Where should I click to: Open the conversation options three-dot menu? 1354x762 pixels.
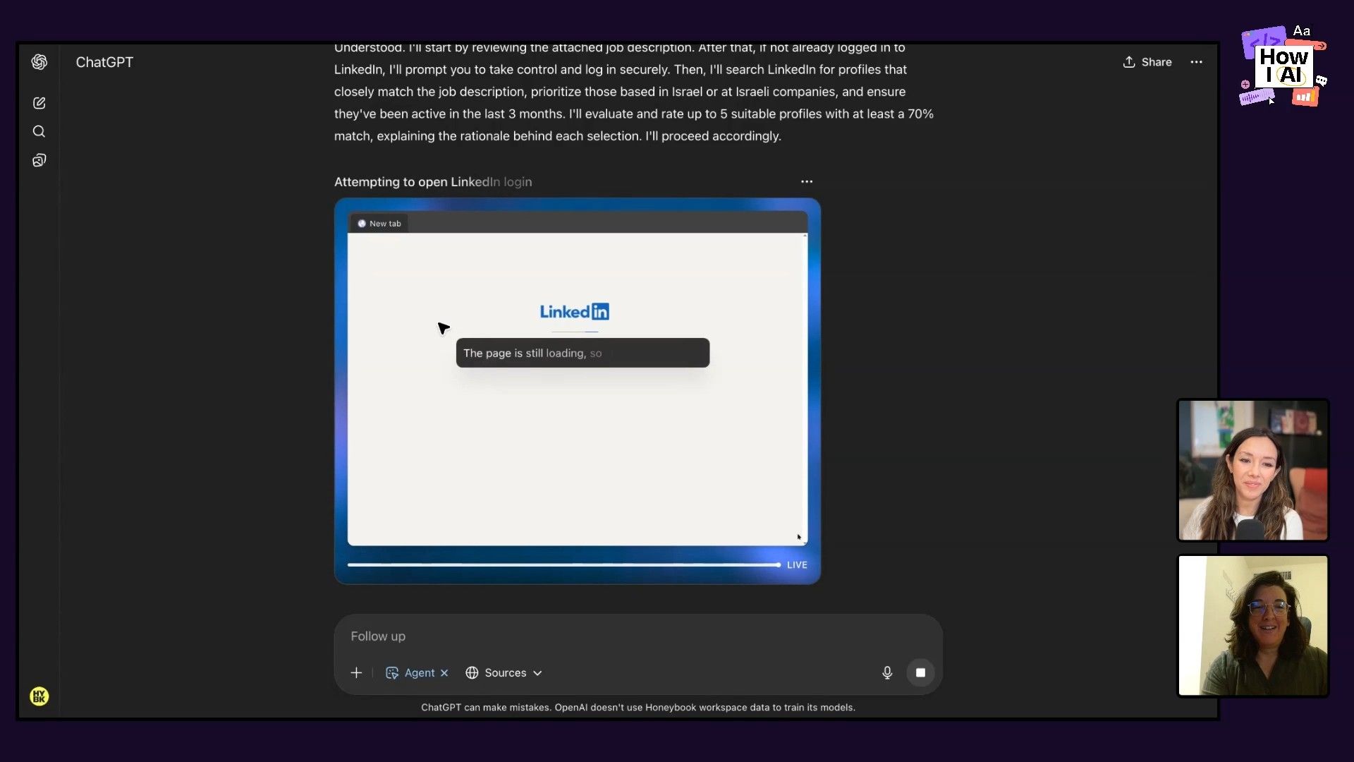pos(1197,62)
